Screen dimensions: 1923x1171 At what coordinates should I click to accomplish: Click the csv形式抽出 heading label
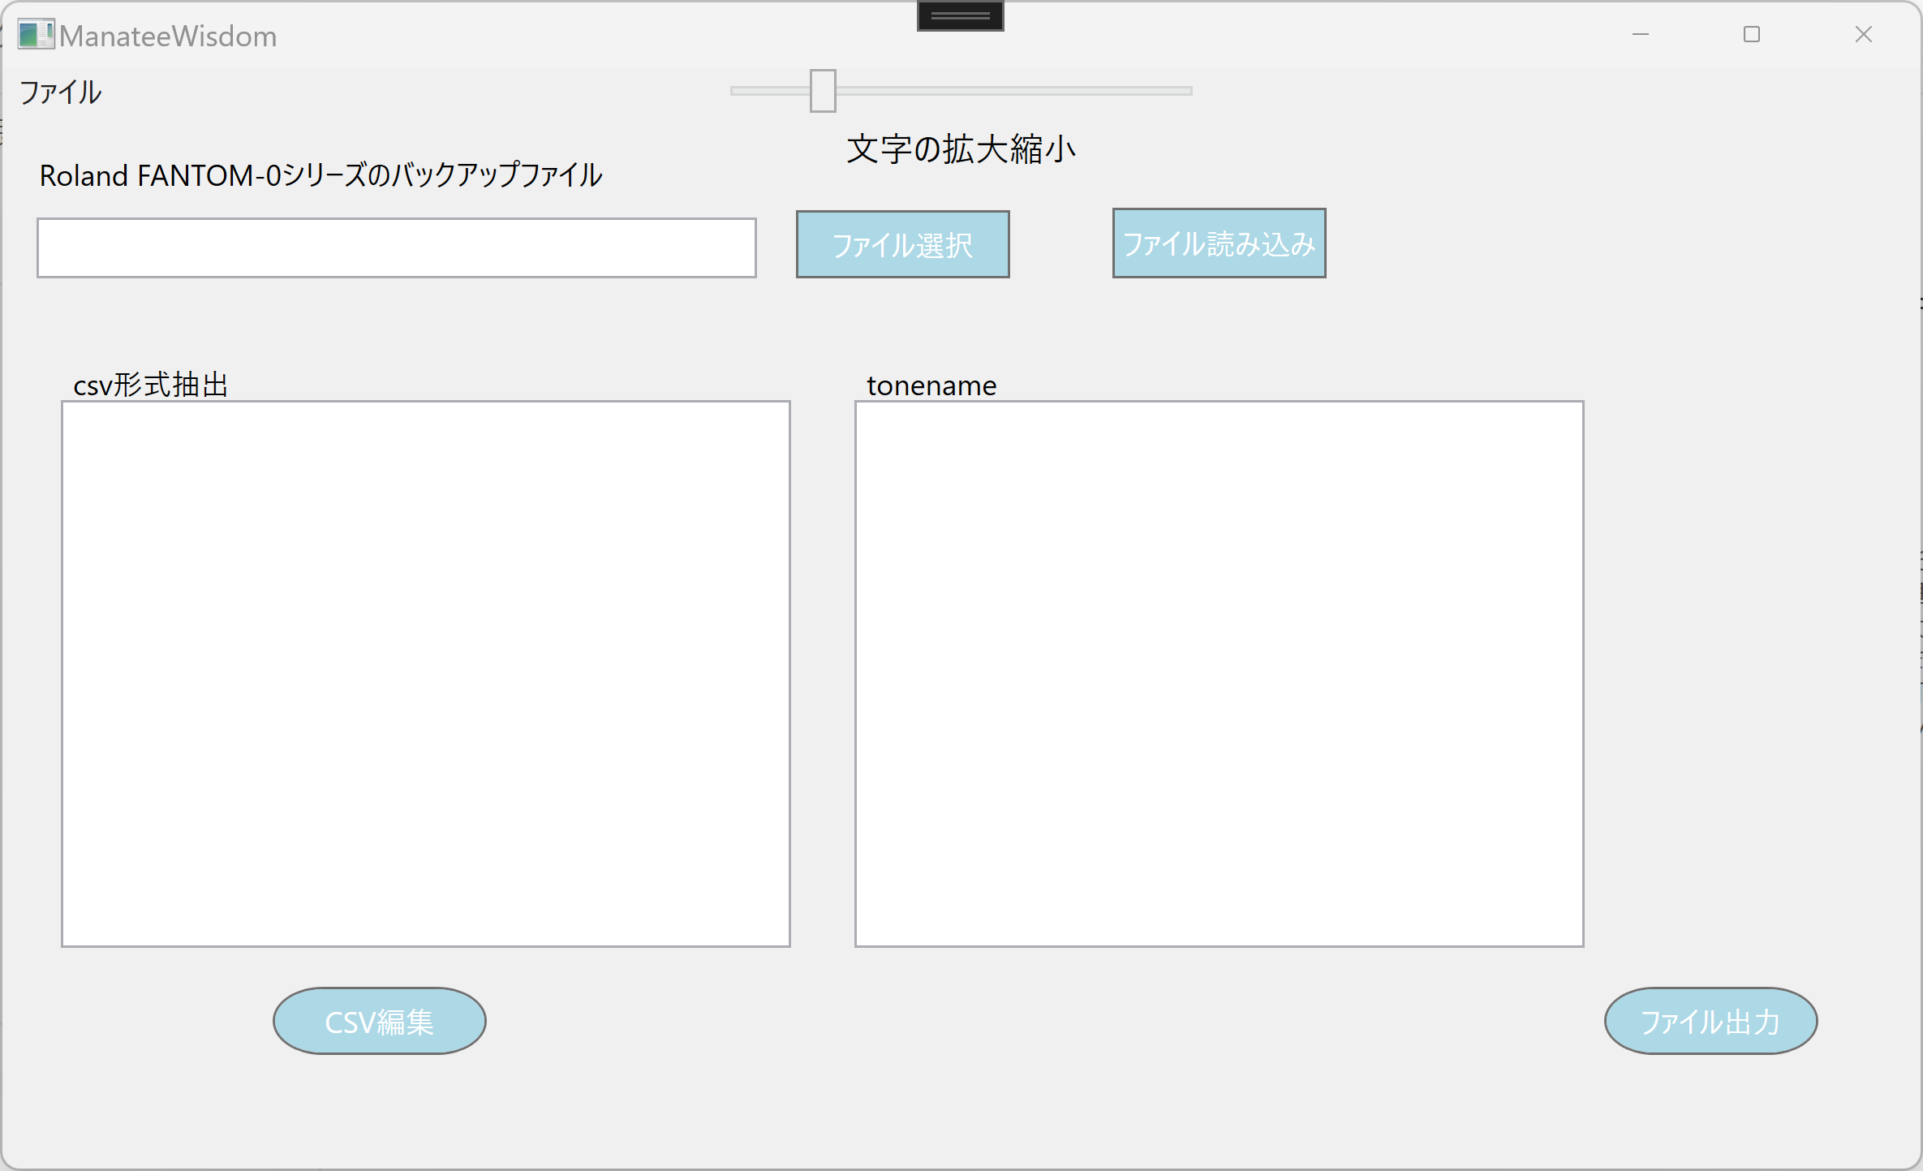[x=150, y=385]
